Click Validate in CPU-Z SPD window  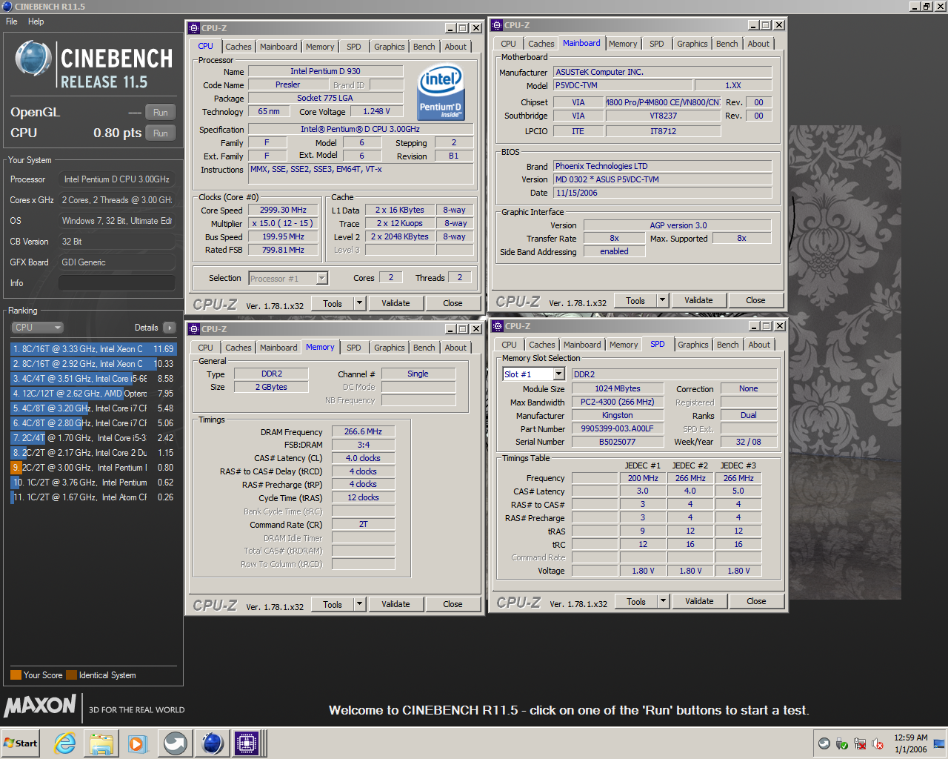pyautogui.click(x=699, y=601)
